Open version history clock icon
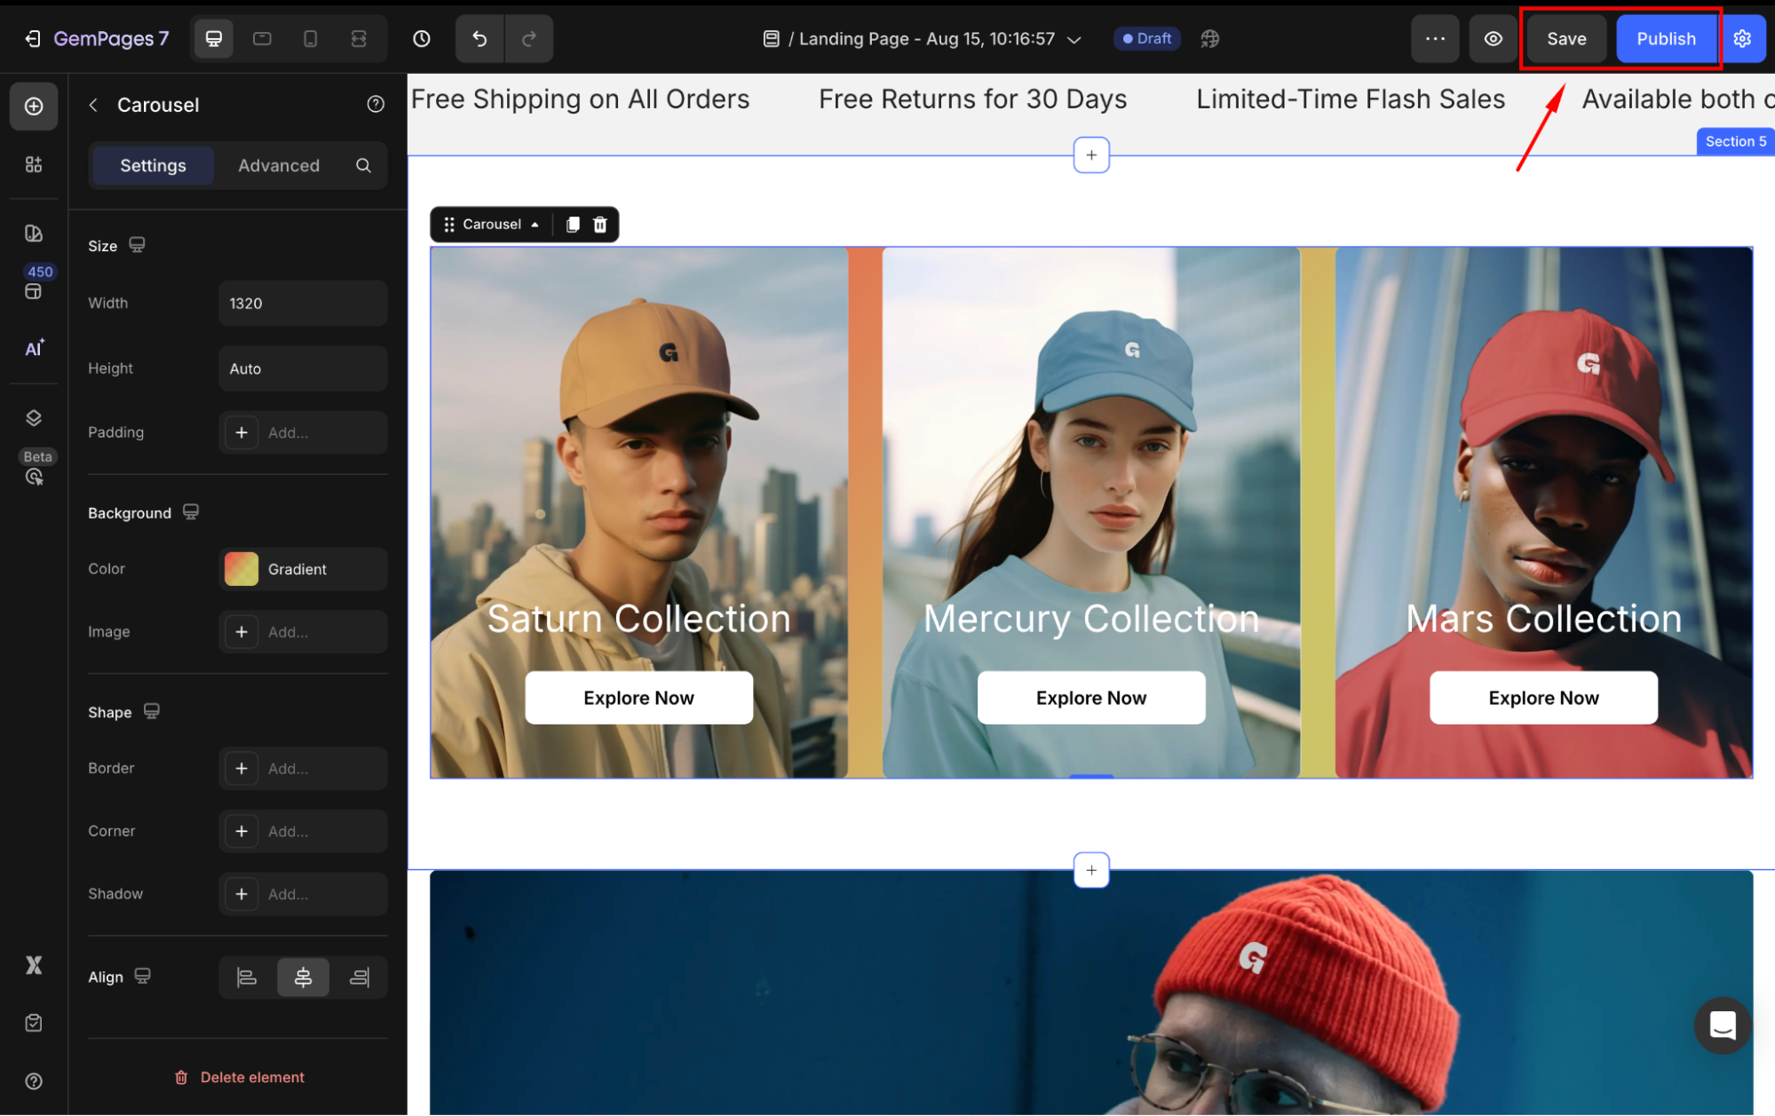 422,39
